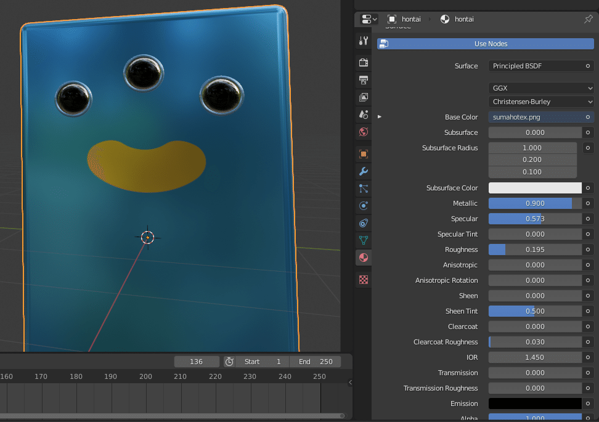
Task: Click the Anisotropic value field
Action: coord(535,265)
